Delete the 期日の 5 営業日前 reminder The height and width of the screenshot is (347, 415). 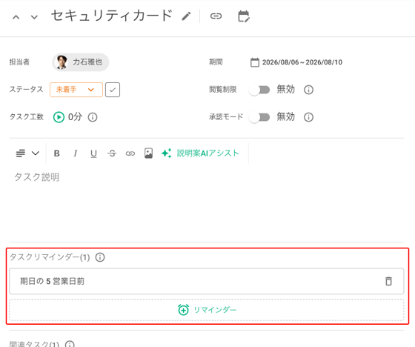[x=388, y=281]
